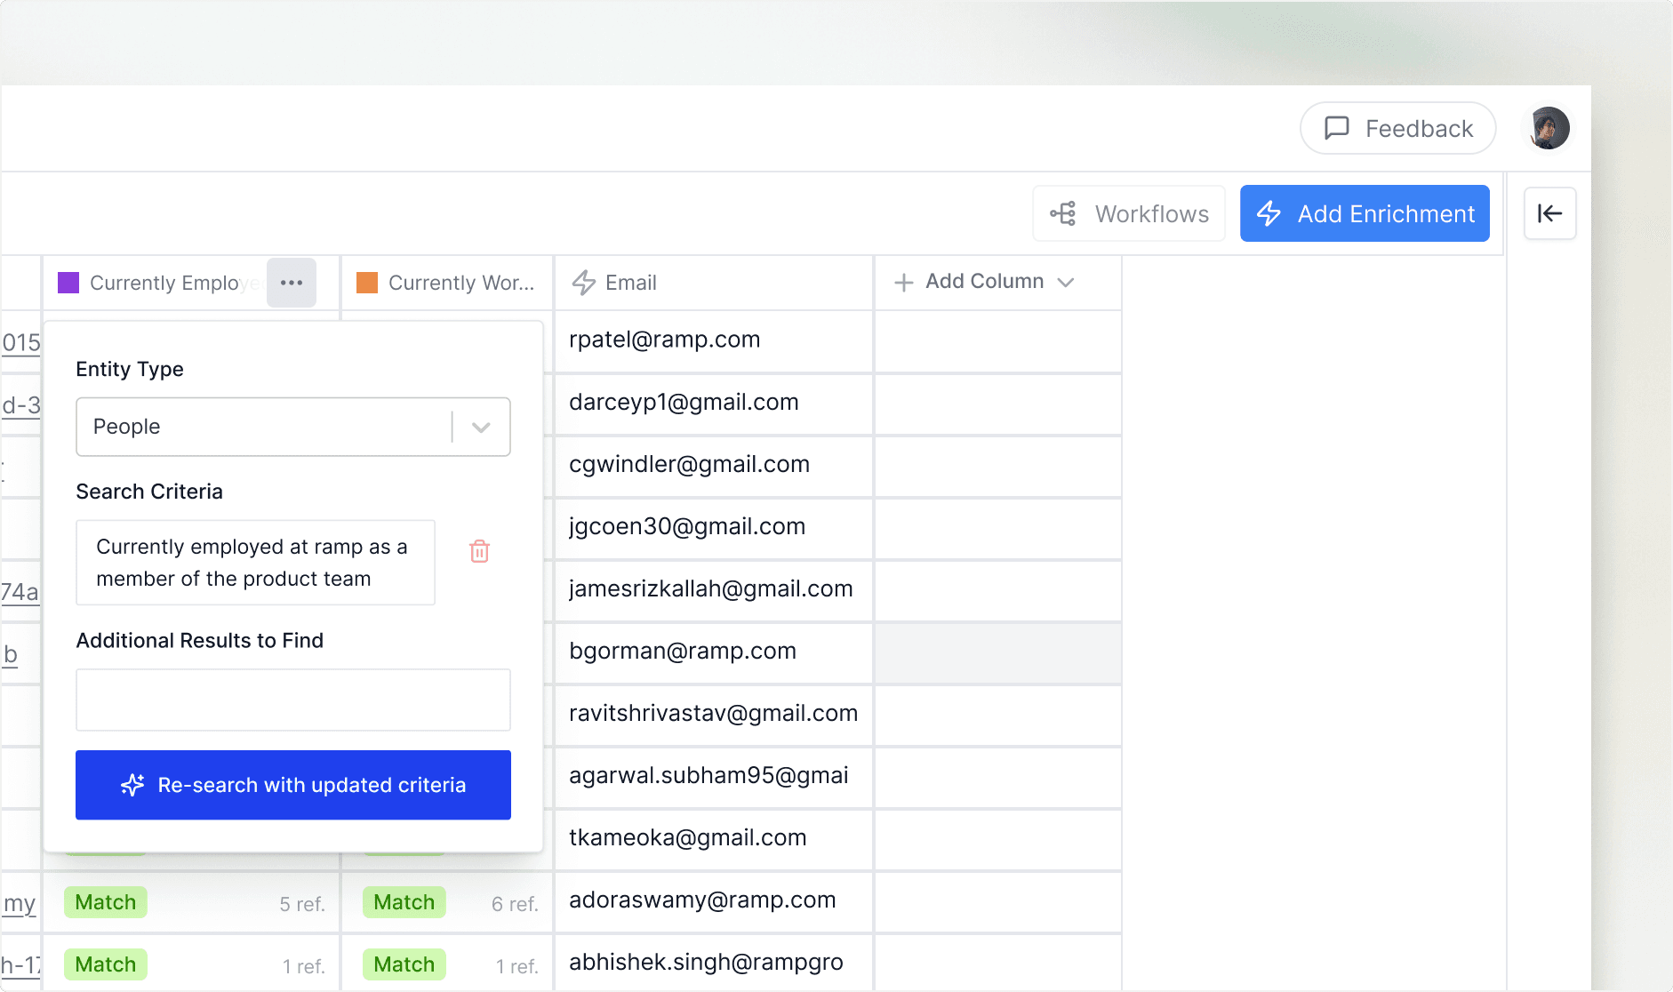Image resolution: width=1673 pixels, height=992 pixels.
Task: Select the Email column header
Action: [714, 283]
